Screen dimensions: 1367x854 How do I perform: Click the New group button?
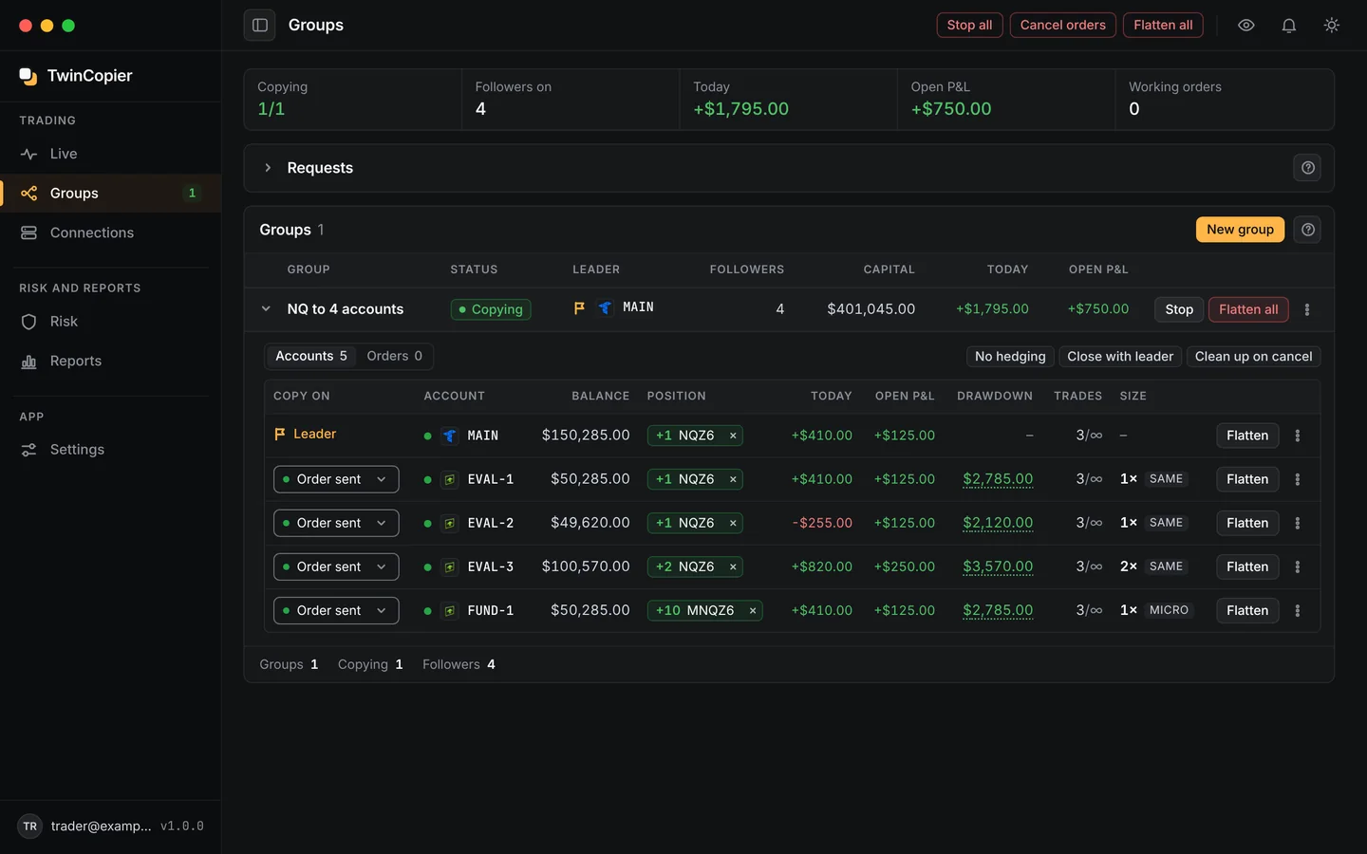pyautogui.click(x=1240, y=230)
